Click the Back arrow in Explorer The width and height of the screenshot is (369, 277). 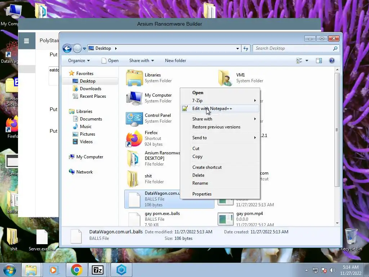[67, 49]
